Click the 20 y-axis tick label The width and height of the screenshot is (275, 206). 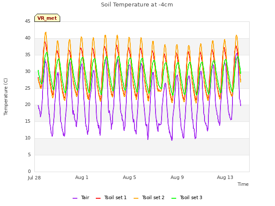(27, 105)
